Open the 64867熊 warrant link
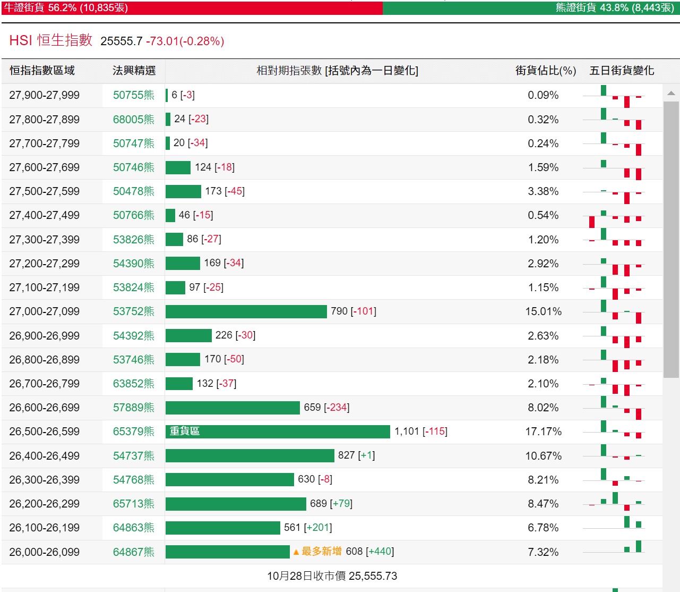 133,552
